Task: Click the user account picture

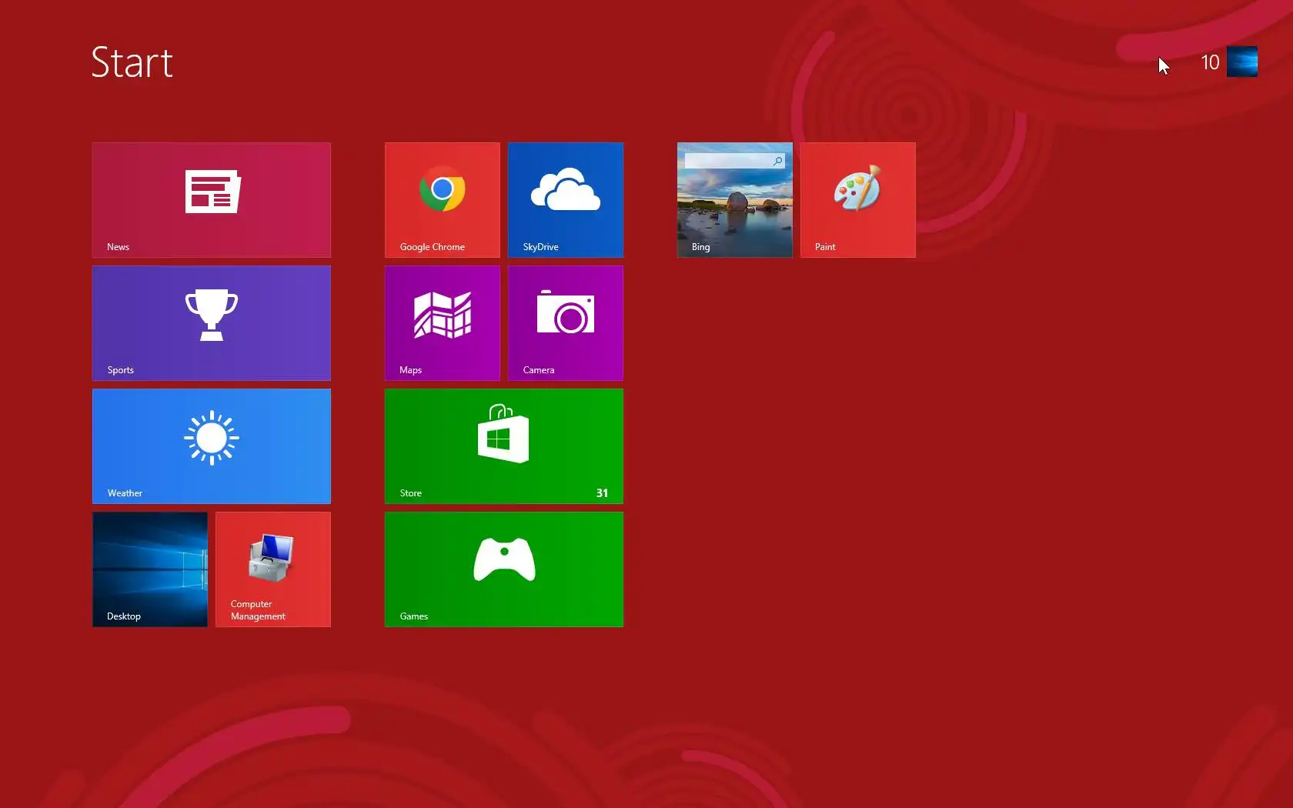Action: tap(1242, 62)
